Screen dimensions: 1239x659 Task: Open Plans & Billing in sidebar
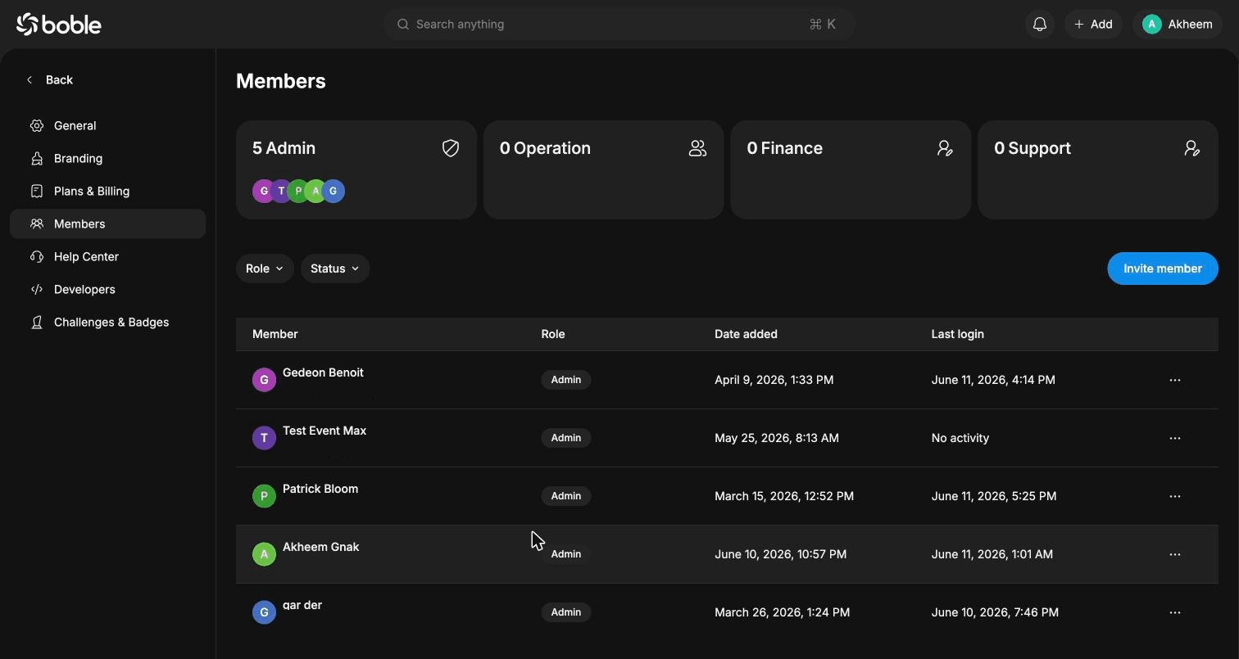point(107,191)
